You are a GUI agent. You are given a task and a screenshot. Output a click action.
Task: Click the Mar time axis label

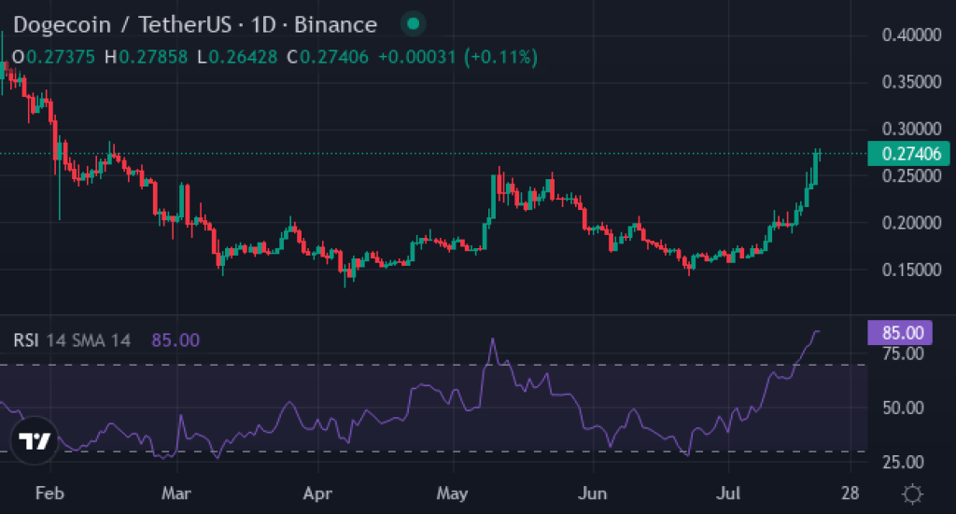click(176, 493)
